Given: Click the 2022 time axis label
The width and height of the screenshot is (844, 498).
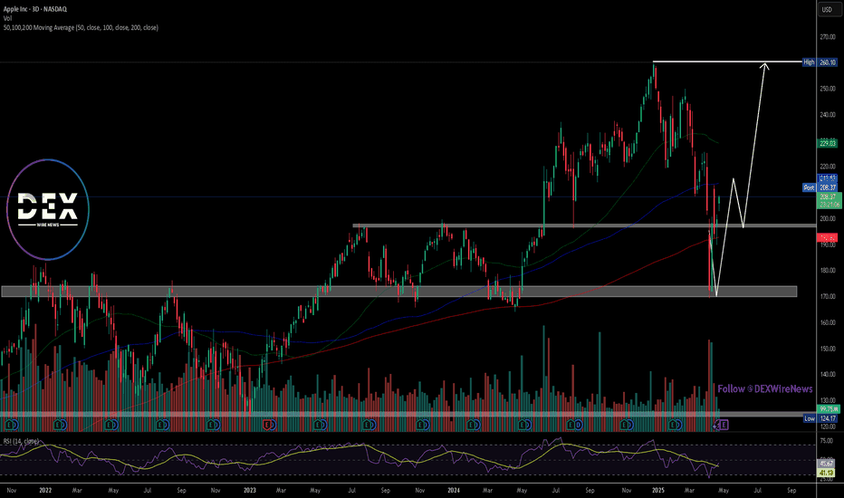Looking at the screenshot, I should [x=45, y=491].
